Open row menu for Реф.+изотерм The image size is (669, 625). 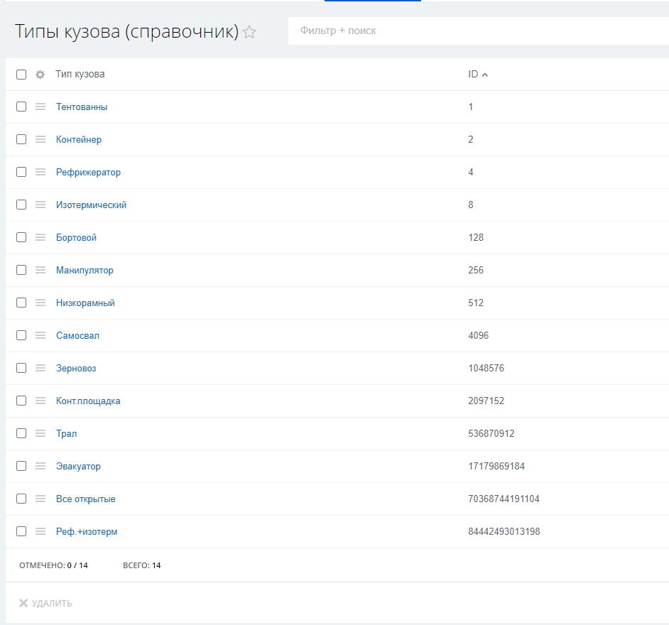[40, 531]
